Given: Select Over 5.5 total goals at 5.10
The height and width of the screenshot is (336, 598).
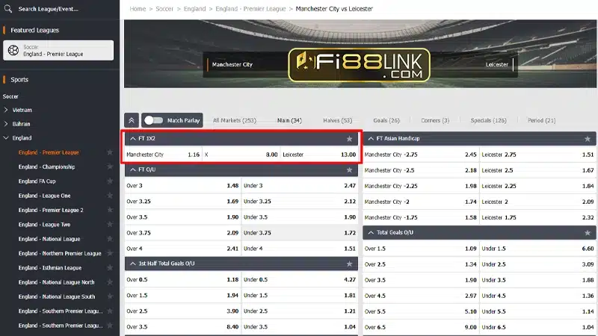Looking at the screenshot, I should [421, 311].
